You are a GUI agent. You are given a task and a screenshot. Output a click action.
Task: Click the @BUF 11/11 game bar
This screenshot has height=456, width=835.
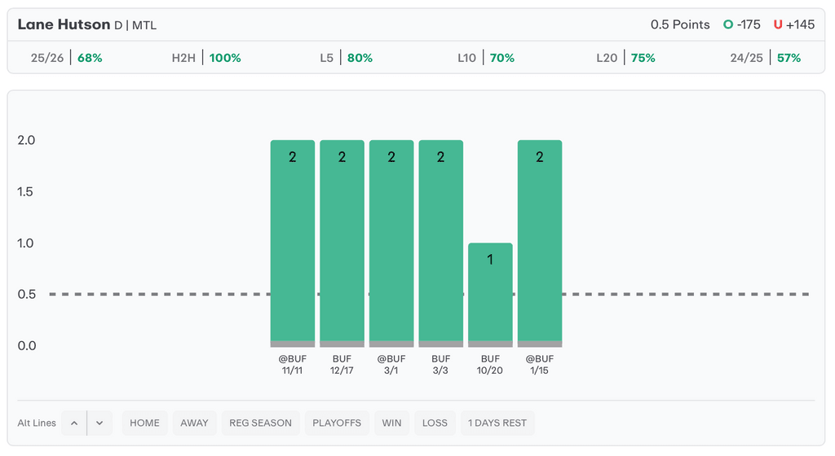click(292, 243)
